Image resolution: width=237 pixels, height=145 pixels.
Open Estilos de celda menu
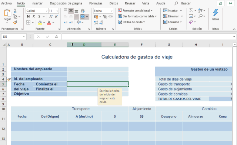coord(131,22)
